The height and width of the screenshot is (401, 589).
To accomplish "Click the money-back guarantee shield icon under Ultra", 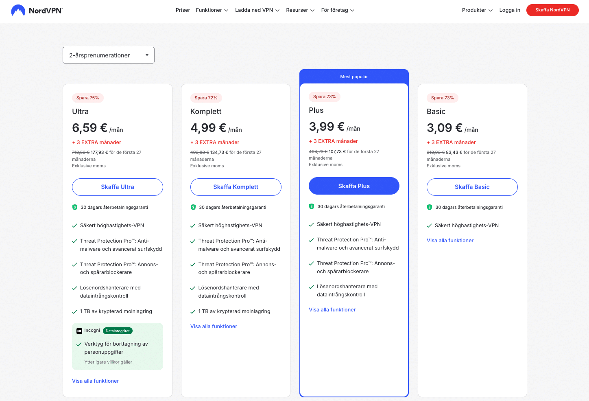I will pos(75,207).
